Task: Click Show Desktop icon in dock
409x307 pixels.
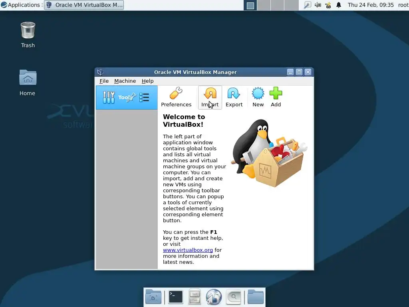Action: pos(153,297)
